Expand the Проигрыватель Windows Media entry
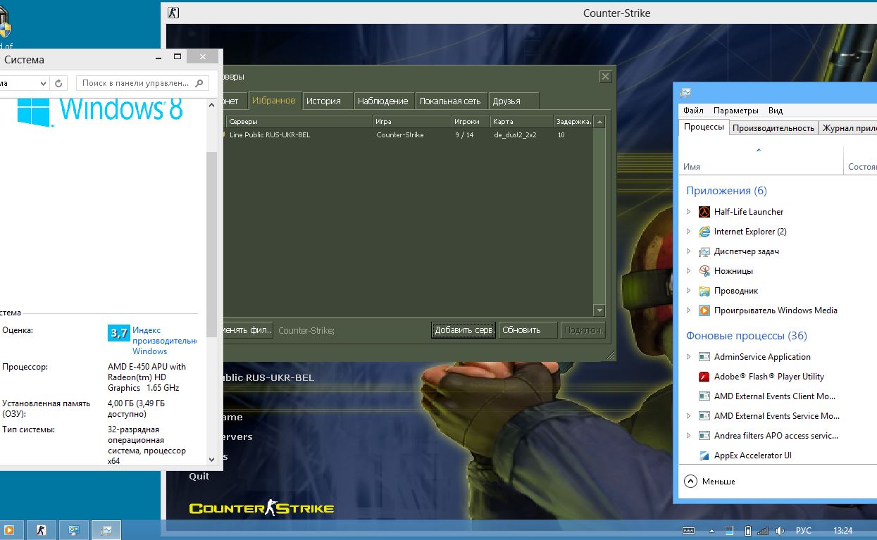 click(689, 310)
